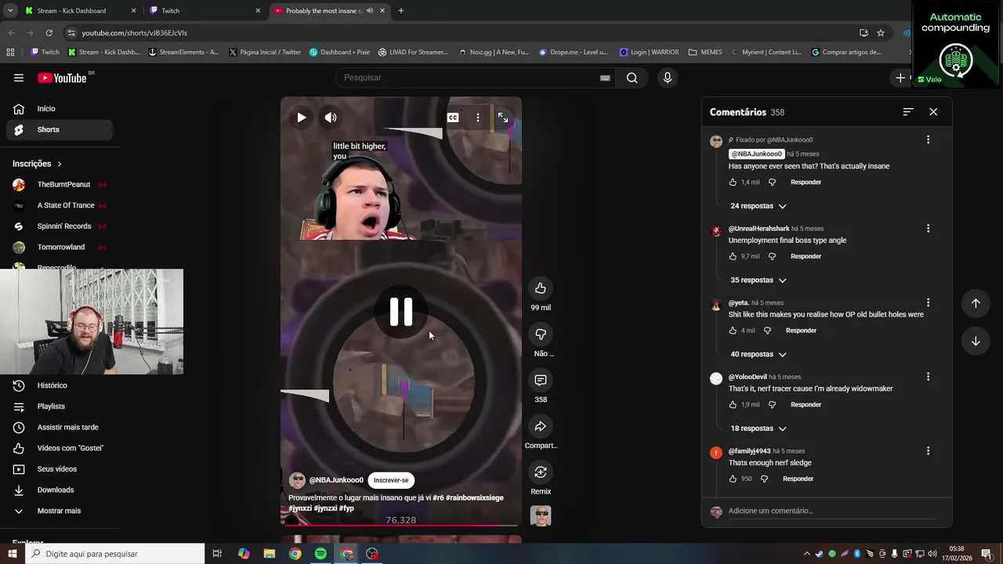Click the Adicione um comentário field
This screenshot has width=1003, height=564.
click(831, 511)
